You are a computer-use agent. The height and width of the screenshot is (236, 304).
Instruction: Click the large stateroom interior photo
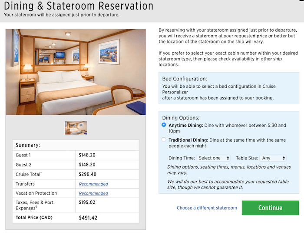click(76, 72)
